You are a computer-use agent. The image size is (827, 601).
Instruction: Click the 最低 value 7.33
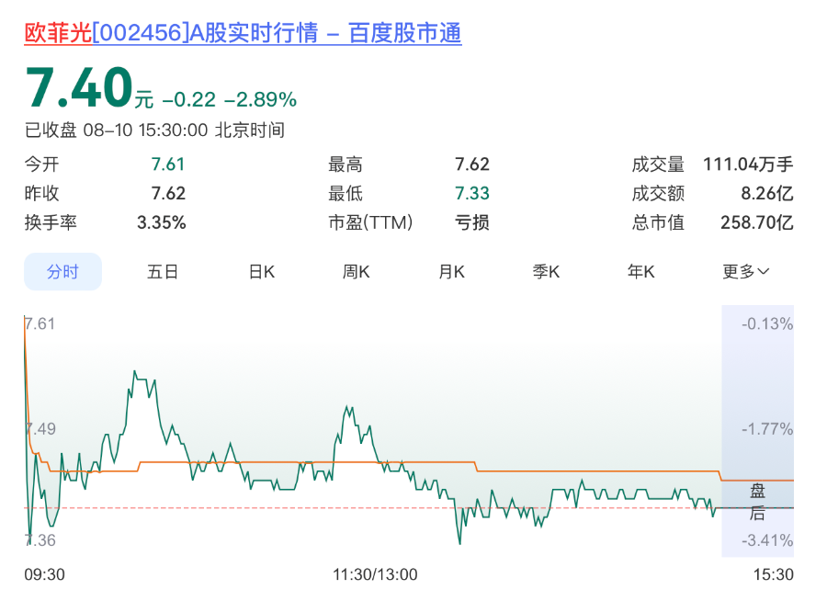pos(472,193)
